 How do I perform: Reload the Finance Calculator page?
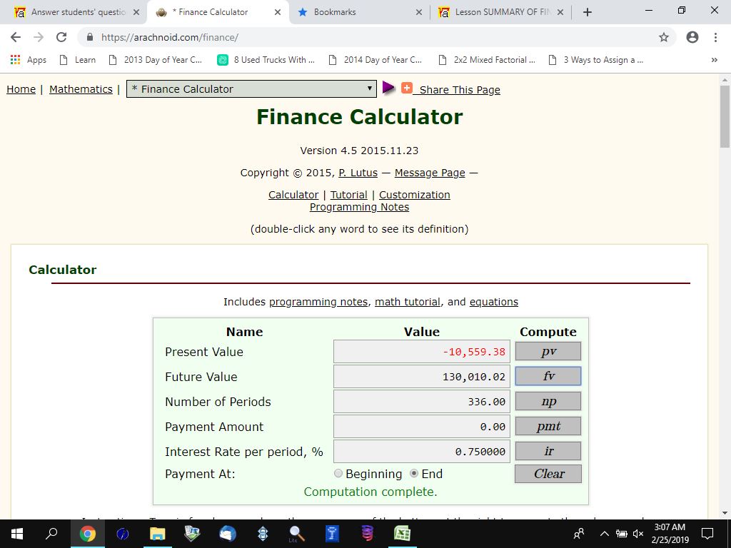(61, 37)
